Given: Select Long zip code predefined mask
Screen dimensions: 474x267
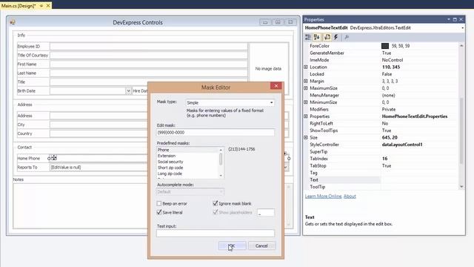Looking at the screenshot, I should [x=187, y=174].
